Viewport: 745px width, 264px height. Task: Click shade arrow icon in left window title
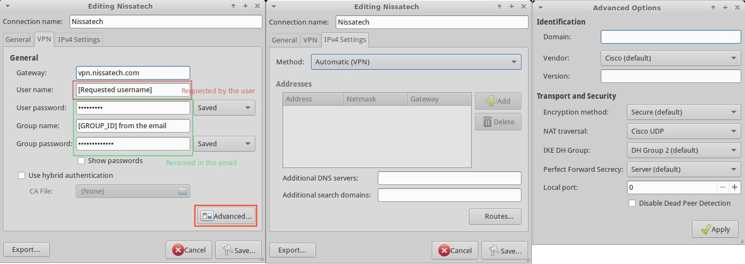[x=233, y=7]
